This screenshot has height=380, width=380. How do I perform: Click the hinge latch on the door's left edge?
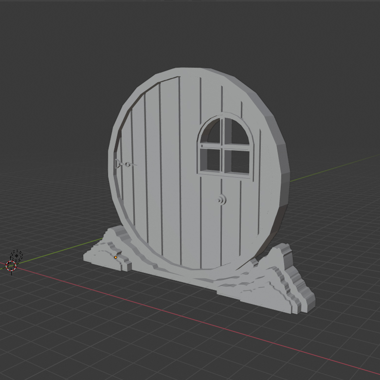(x=126, y=164)
